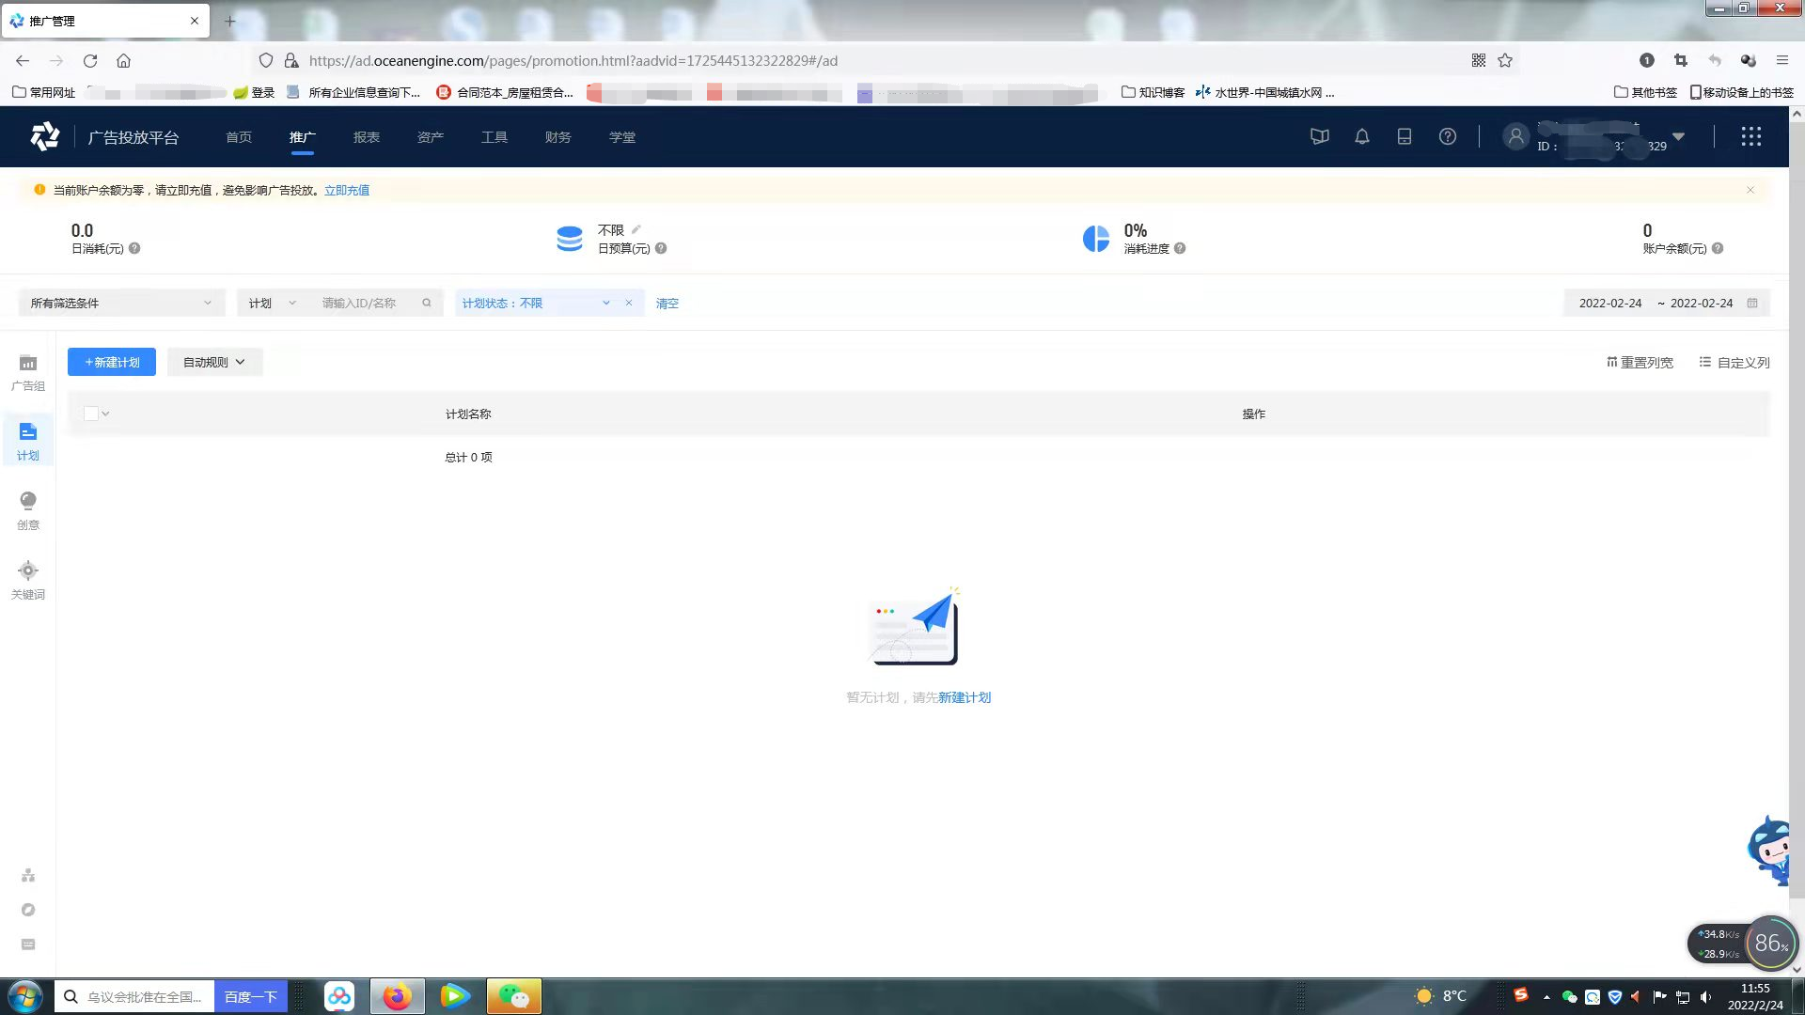Open the Firefox hamburger menu
The width and height of the screenshot is (1805, 1015).
tap(1781, 61)
